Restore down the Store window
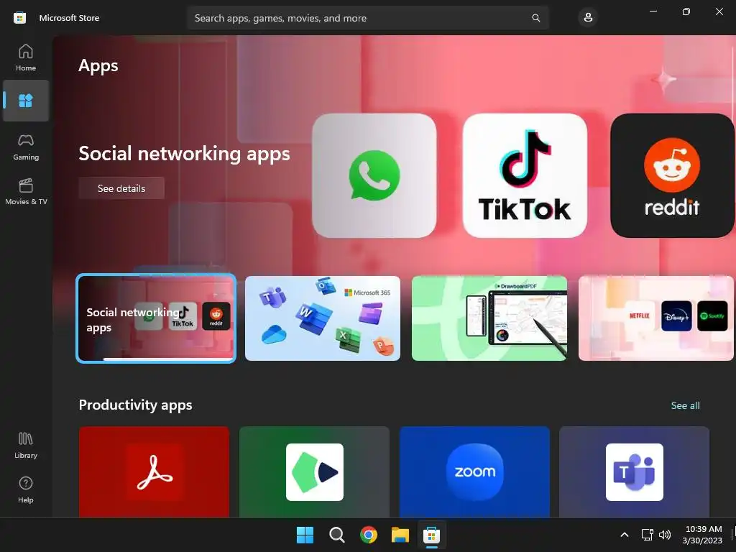 (x=686, y=11)
